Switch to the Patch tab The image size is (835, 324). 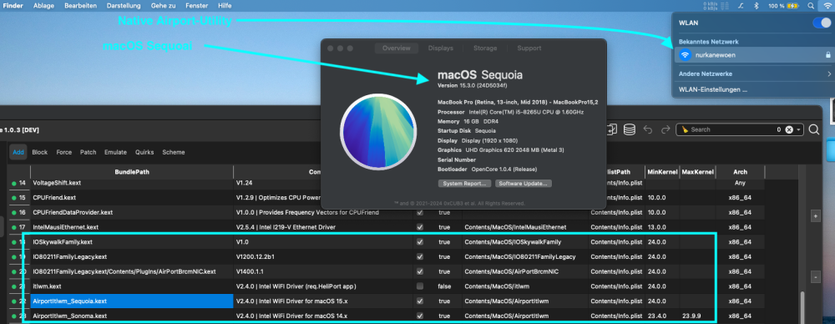pyautogui.click(x=89, y=152)
